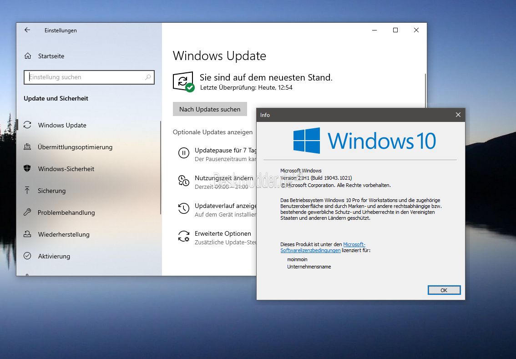Viewport: 516px width, 359px height.
Task: Click the Problembehandlung wrench icon
Action: click(x=27, y=212)
